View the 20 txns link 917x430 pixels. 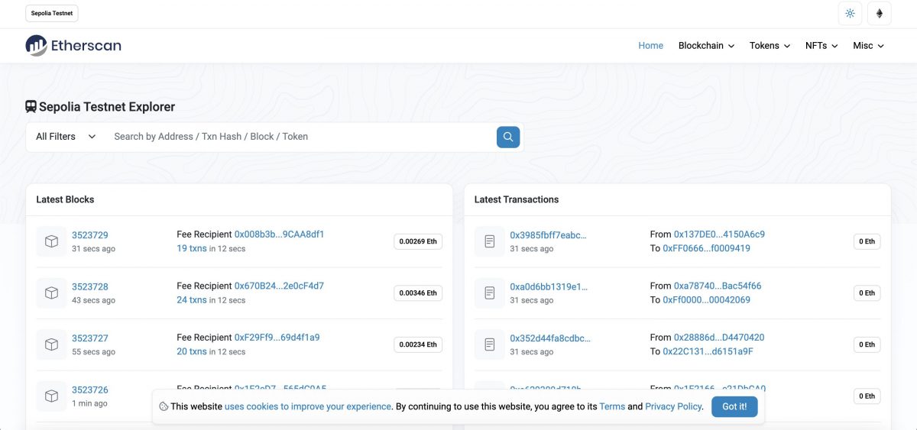coord(192,351)
